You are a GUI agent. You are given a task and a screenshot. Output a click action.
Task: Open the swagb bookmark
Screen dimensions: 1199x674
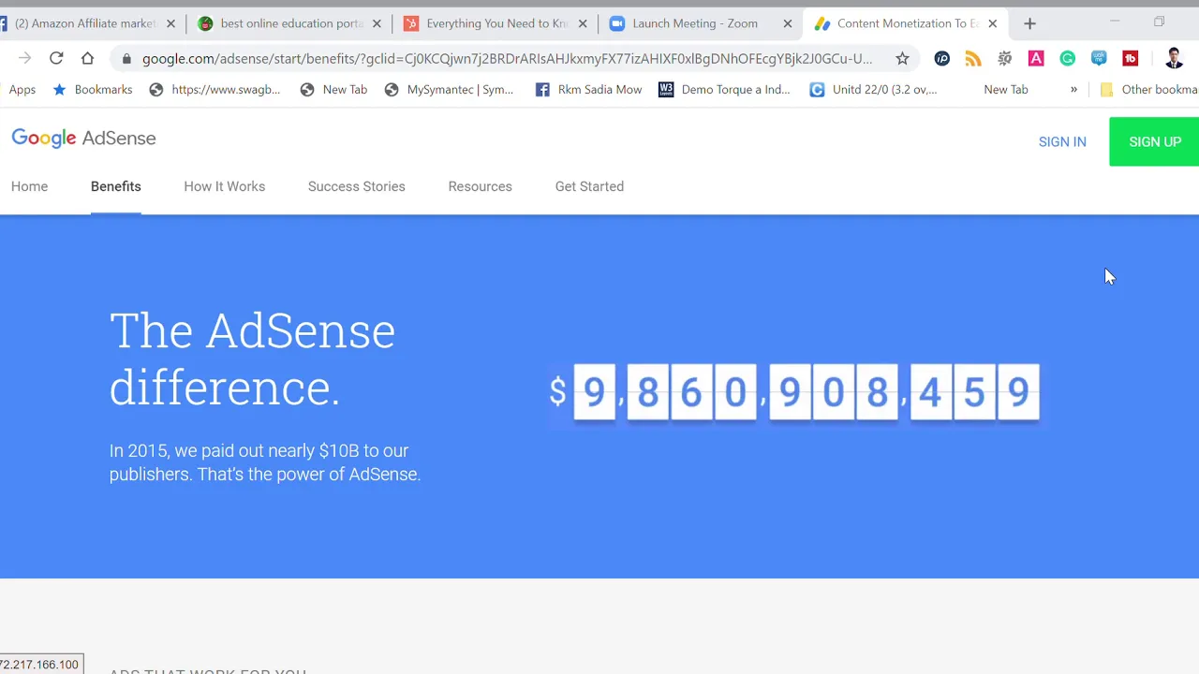(215, 90)
